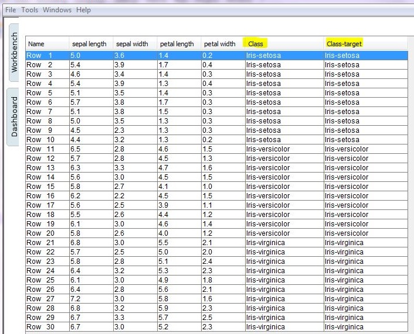The image size is (414, 334).
Task: Click the petal width column header
Action: pyautogui.click(x=220, y=44)
